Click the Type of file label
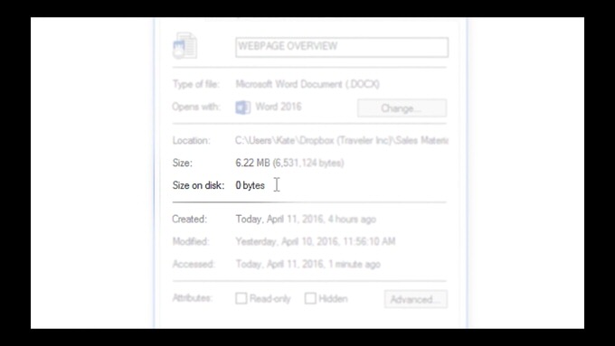615x346 pixels. point(195,84)
